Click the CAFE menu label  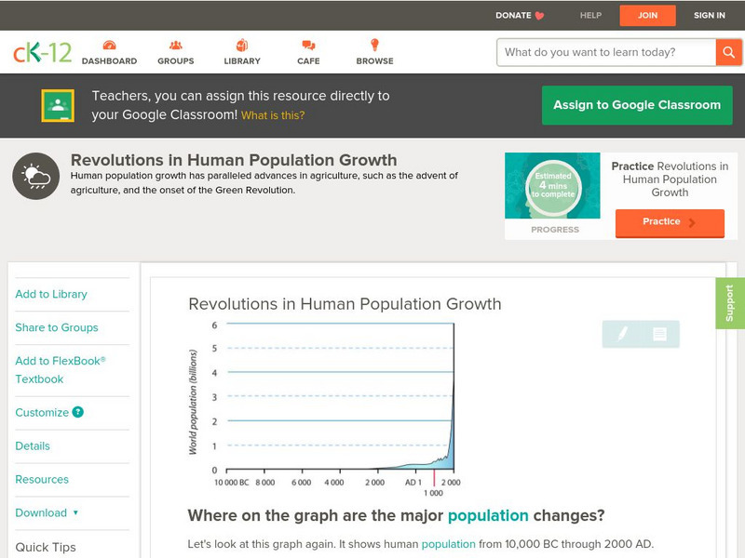pos(308,60)
